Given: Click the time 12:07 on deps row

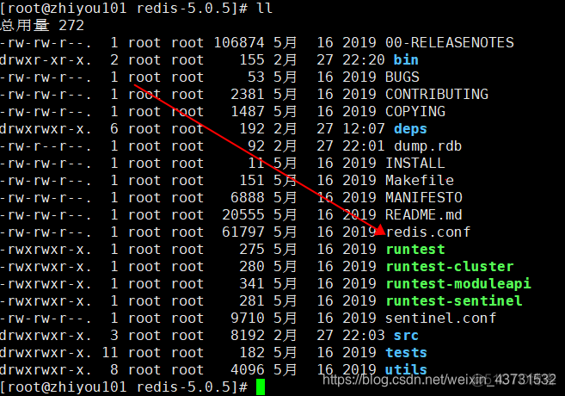Looking at the screenshot, I should pos(364,129).
